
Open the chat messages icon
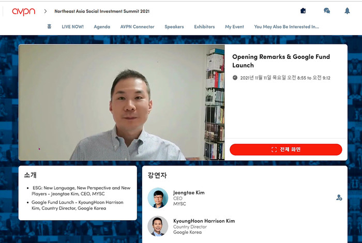coord(327,11)
